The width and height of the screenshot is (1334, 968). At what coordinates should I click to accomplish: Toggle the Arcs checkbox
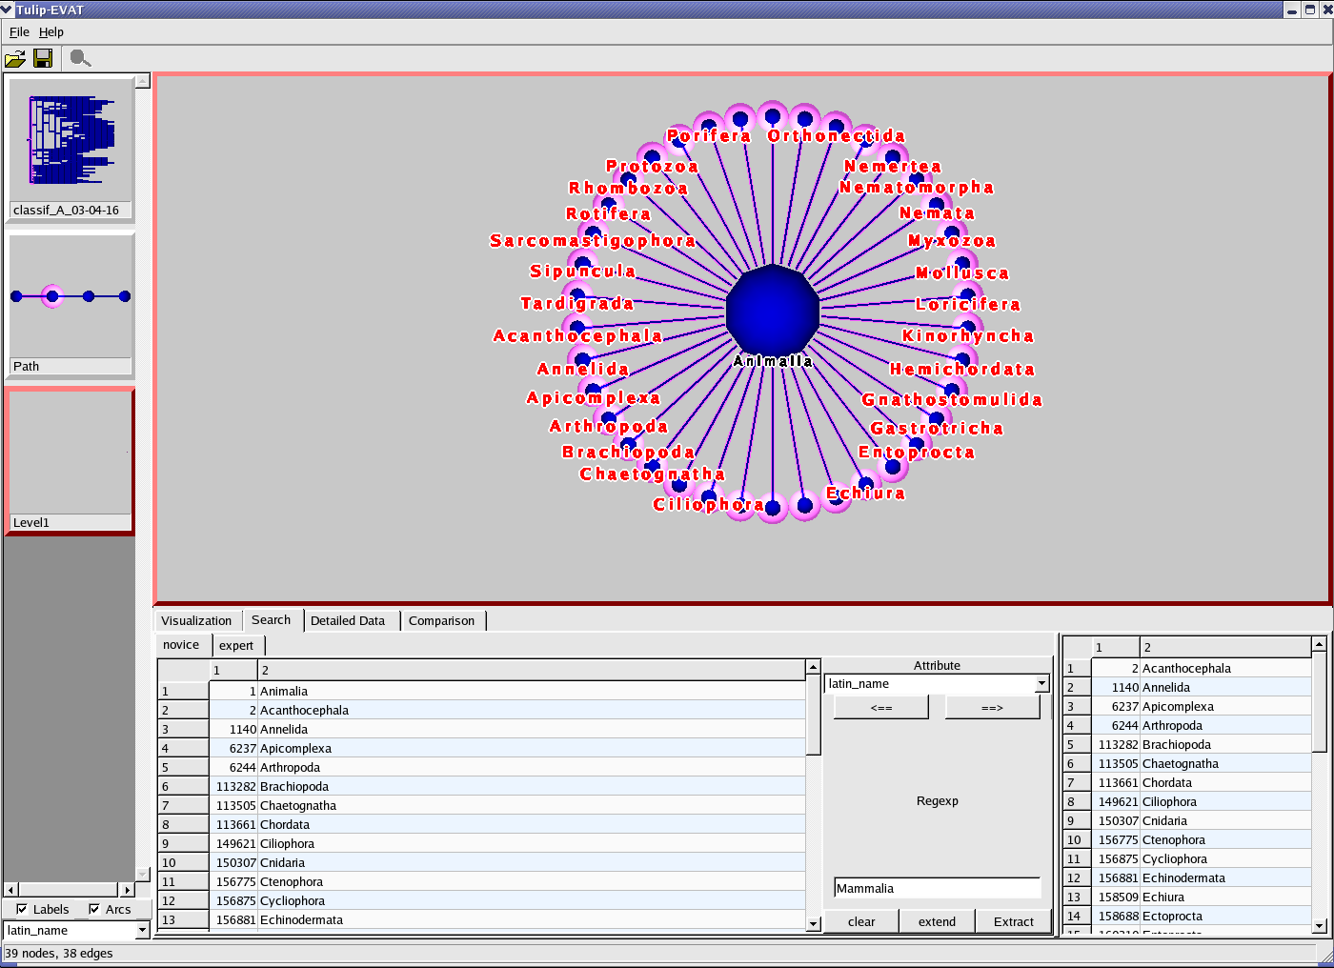tap(94, 909)
